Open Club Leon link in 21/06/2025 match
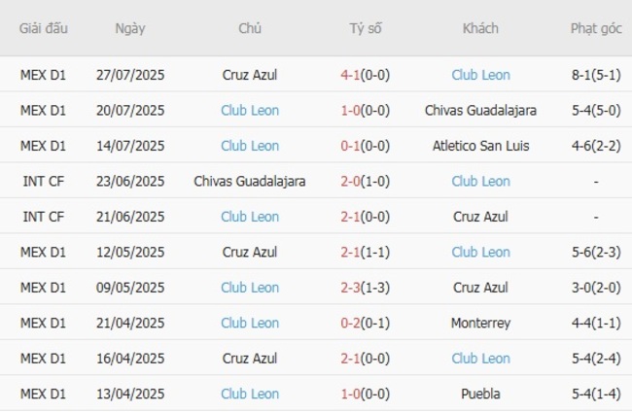The width and height of the screenshot is (632, 412). [x=250, y=217]
